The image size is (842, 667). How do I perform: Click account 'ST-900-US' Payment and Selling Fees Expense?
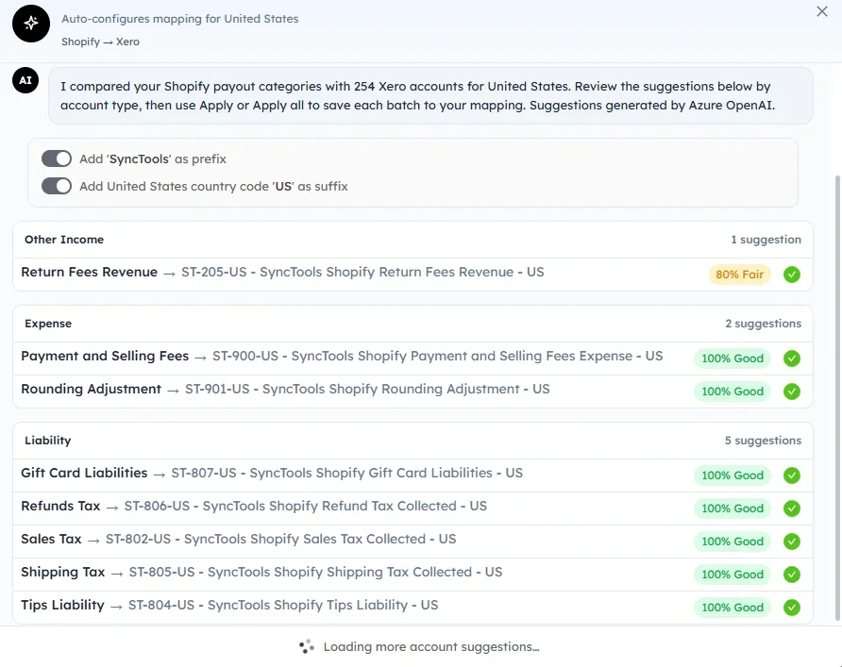click(x=438, y=356)
